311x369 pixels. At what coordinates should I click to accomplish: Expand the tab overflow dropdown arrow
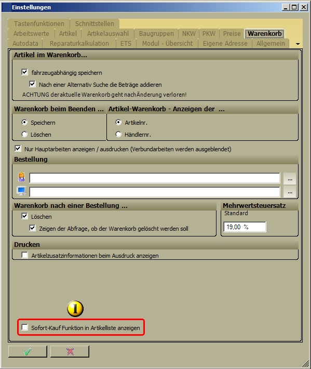[298, 44]
